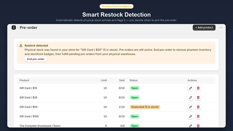
Task: Click the Actions column header
Action: pos(192,80)
